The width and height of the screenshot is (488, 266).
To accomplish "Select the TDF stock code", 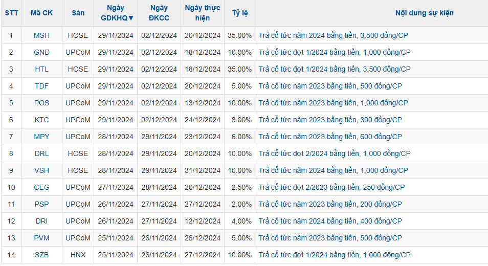I will click(x=42, y=86).
